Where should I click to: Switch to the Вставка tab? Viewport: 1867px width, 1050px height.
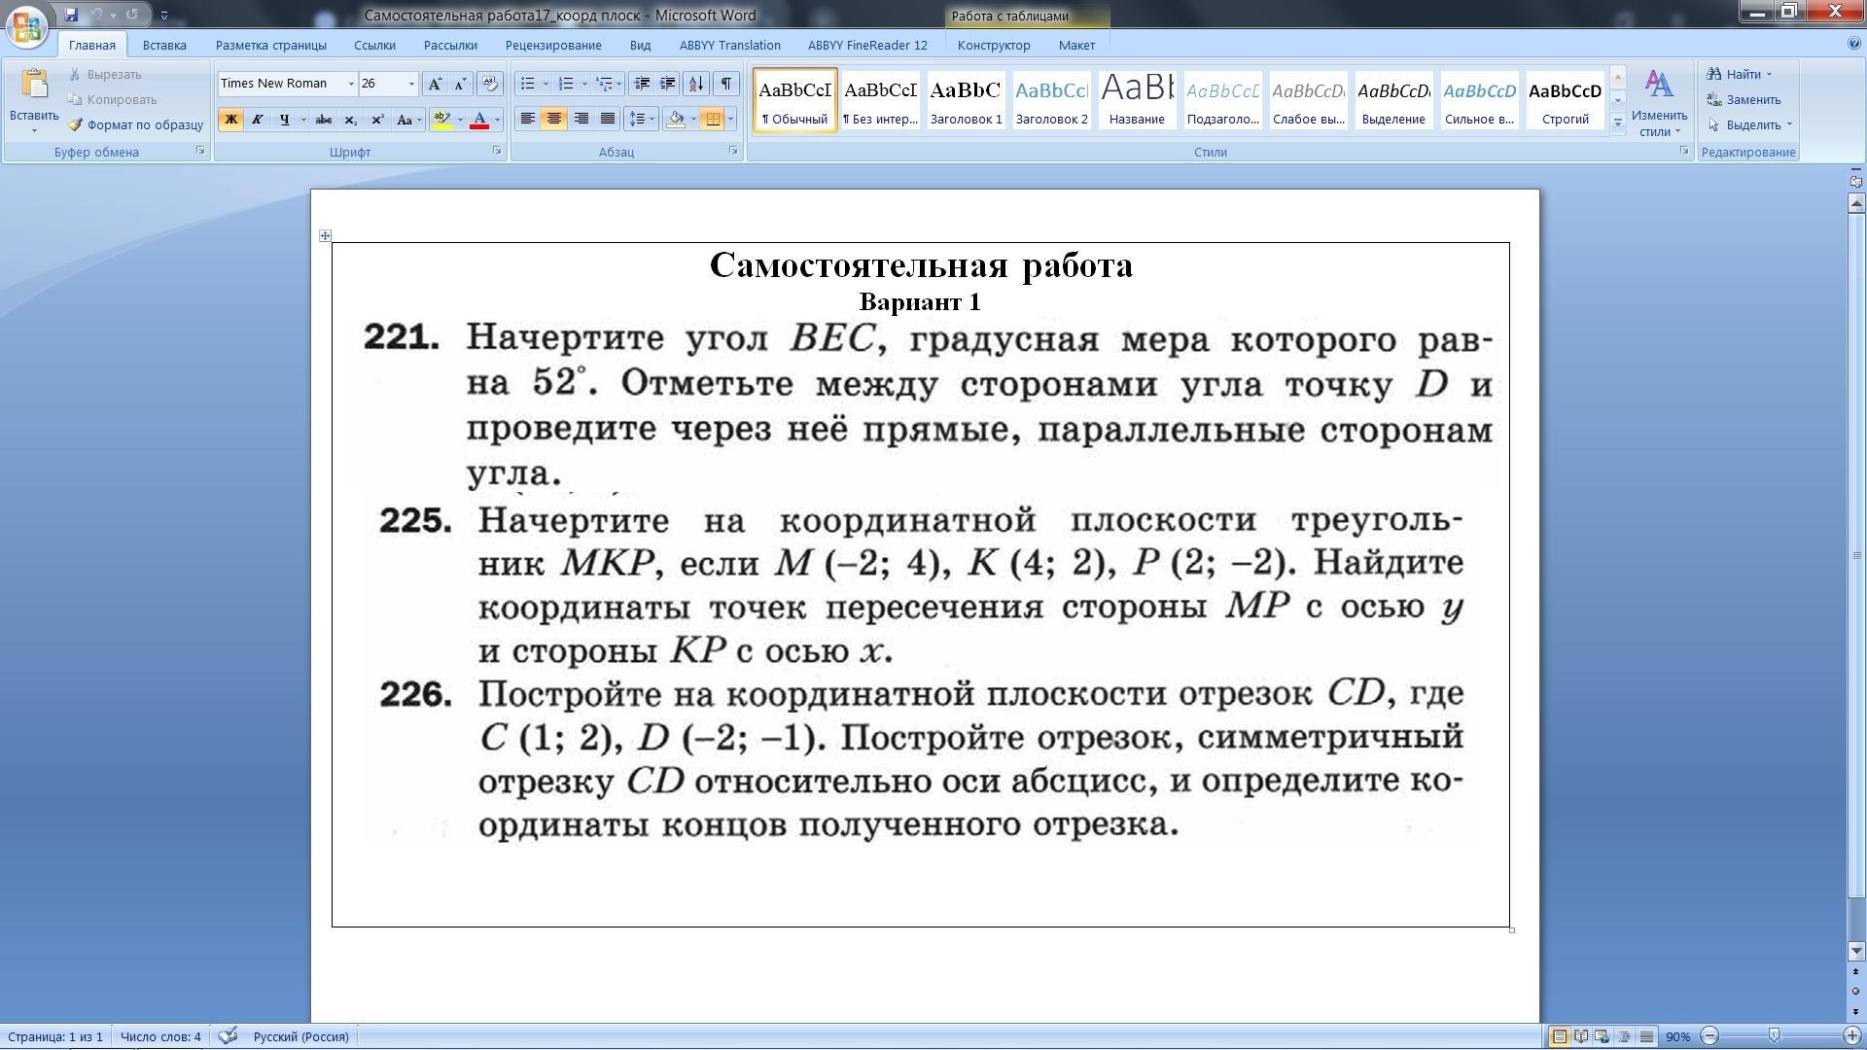[x=164, y=45]
